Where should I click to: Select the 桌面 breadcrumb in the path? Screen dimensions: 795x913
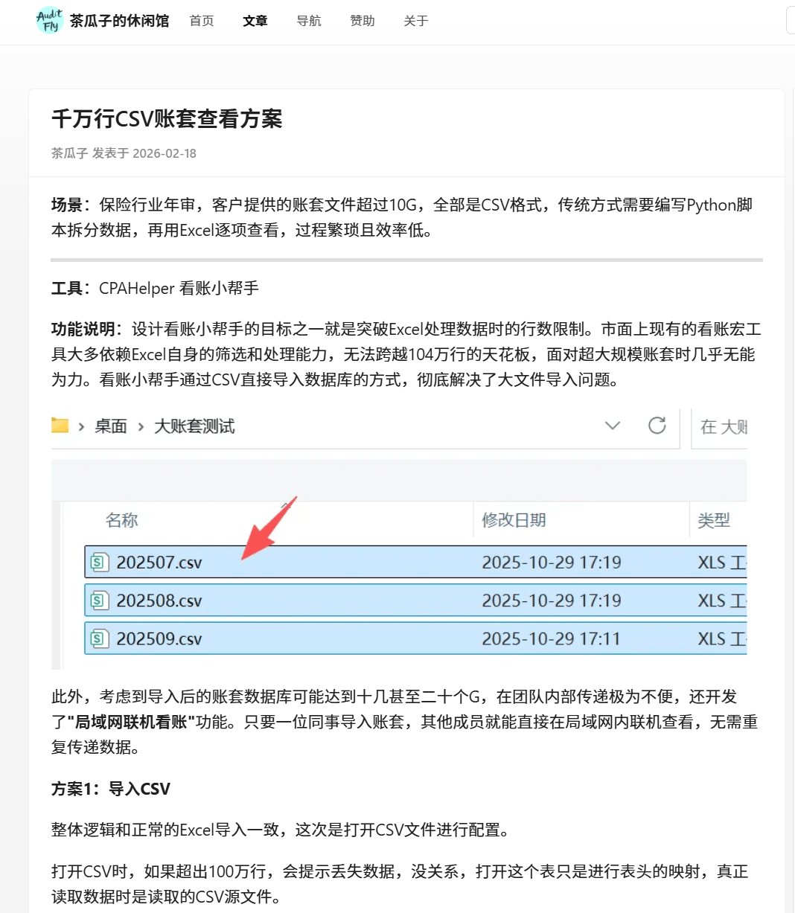tap(111, 426)
